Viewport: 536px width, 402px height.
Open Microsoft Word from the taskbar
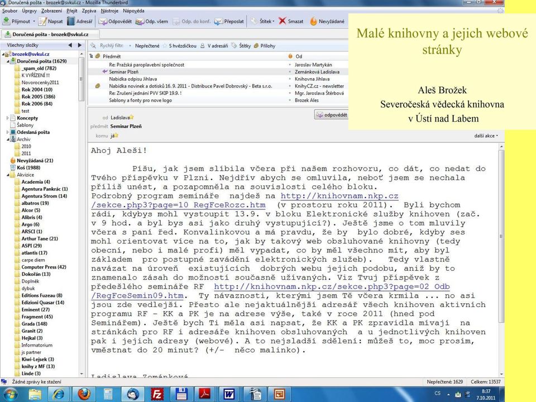(x=229, y=394)
